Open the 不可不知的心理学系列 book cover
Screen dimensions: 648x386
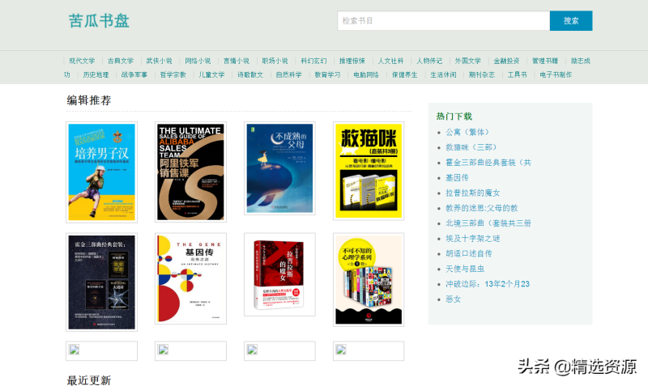pyautogui.click(x=369, y=279)
